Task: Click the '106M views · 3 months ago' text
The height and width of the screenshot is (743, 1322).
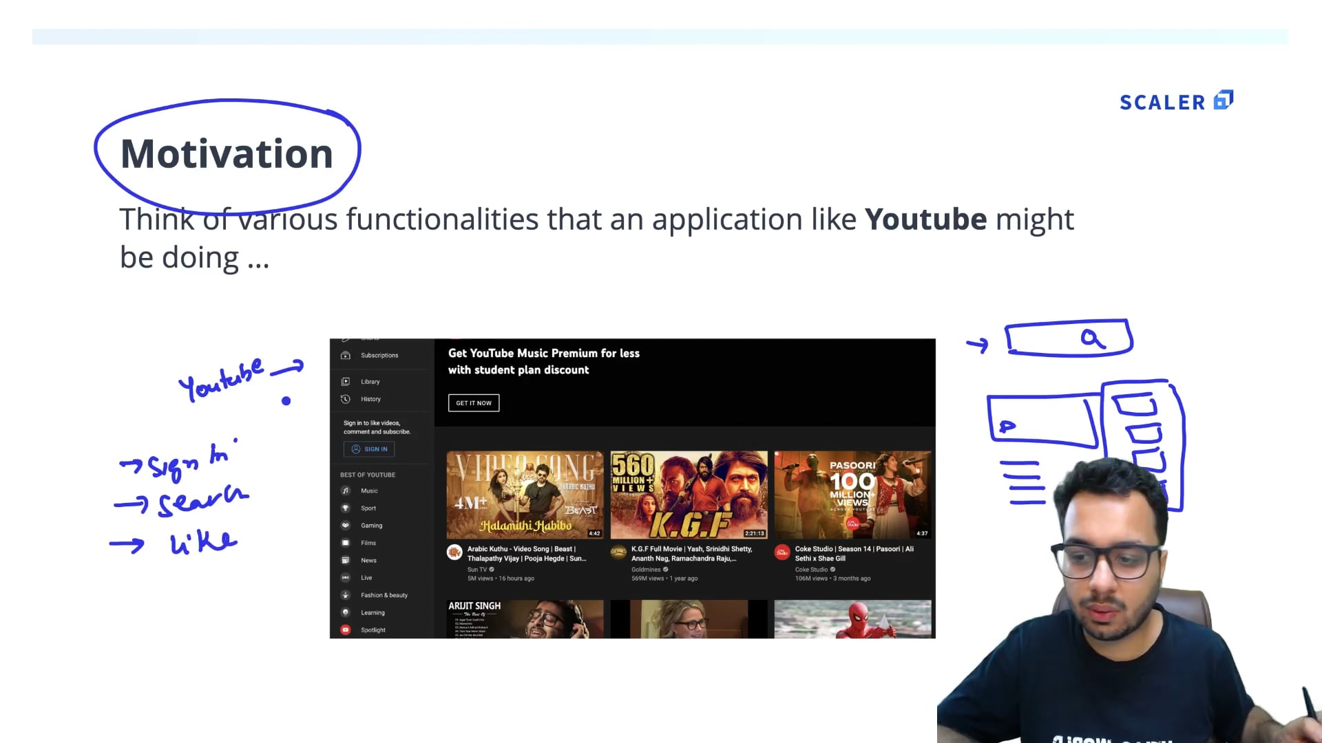Action: pyautogui.click(x=832, y=579)
